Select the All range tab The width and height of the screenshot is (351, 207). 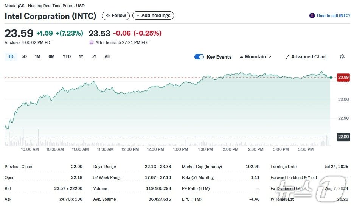tap(107, 56)
